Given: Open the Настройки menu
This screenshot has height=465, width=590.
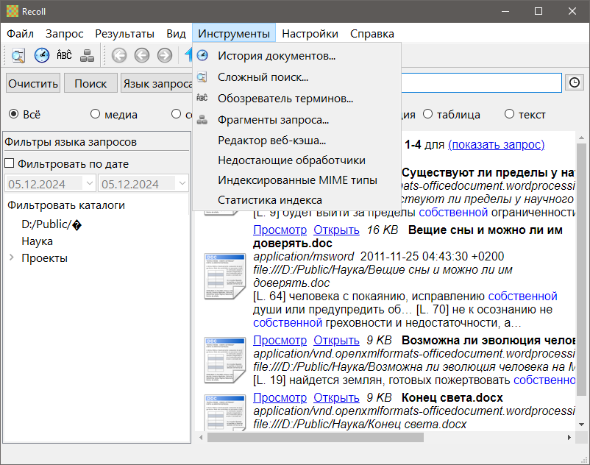Looking at the screenshot, I should [310, 34].
